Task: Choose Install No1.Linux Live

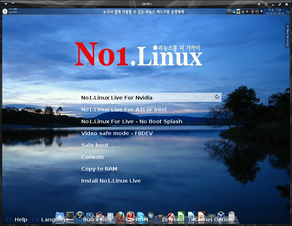Action: click(x=111, y=181)
